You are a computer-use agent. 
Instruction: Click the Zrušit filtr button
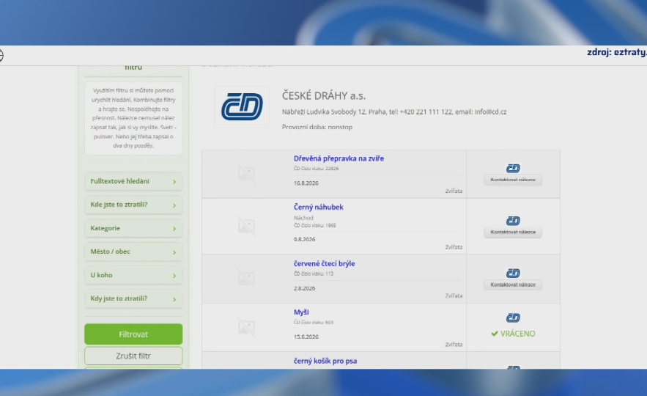(133, 356)
